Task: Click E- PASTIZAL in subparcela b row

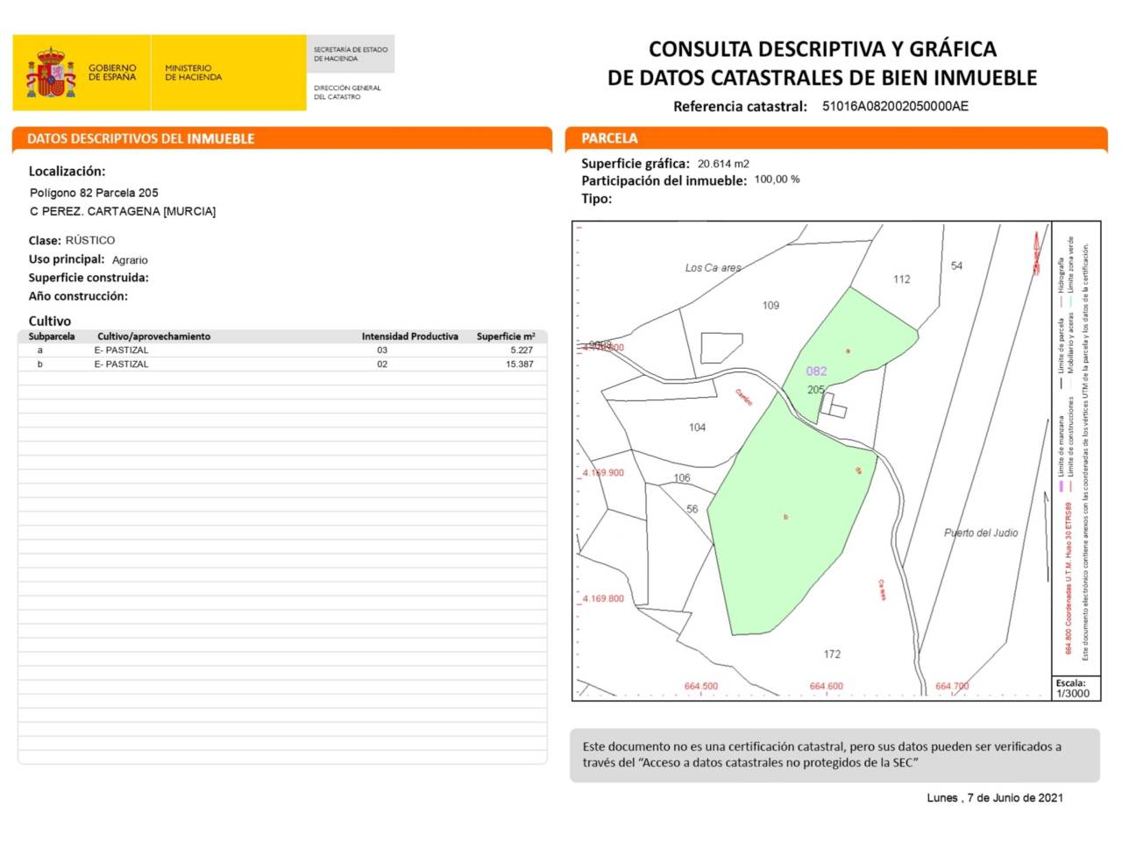Action: tap(121, 364)
